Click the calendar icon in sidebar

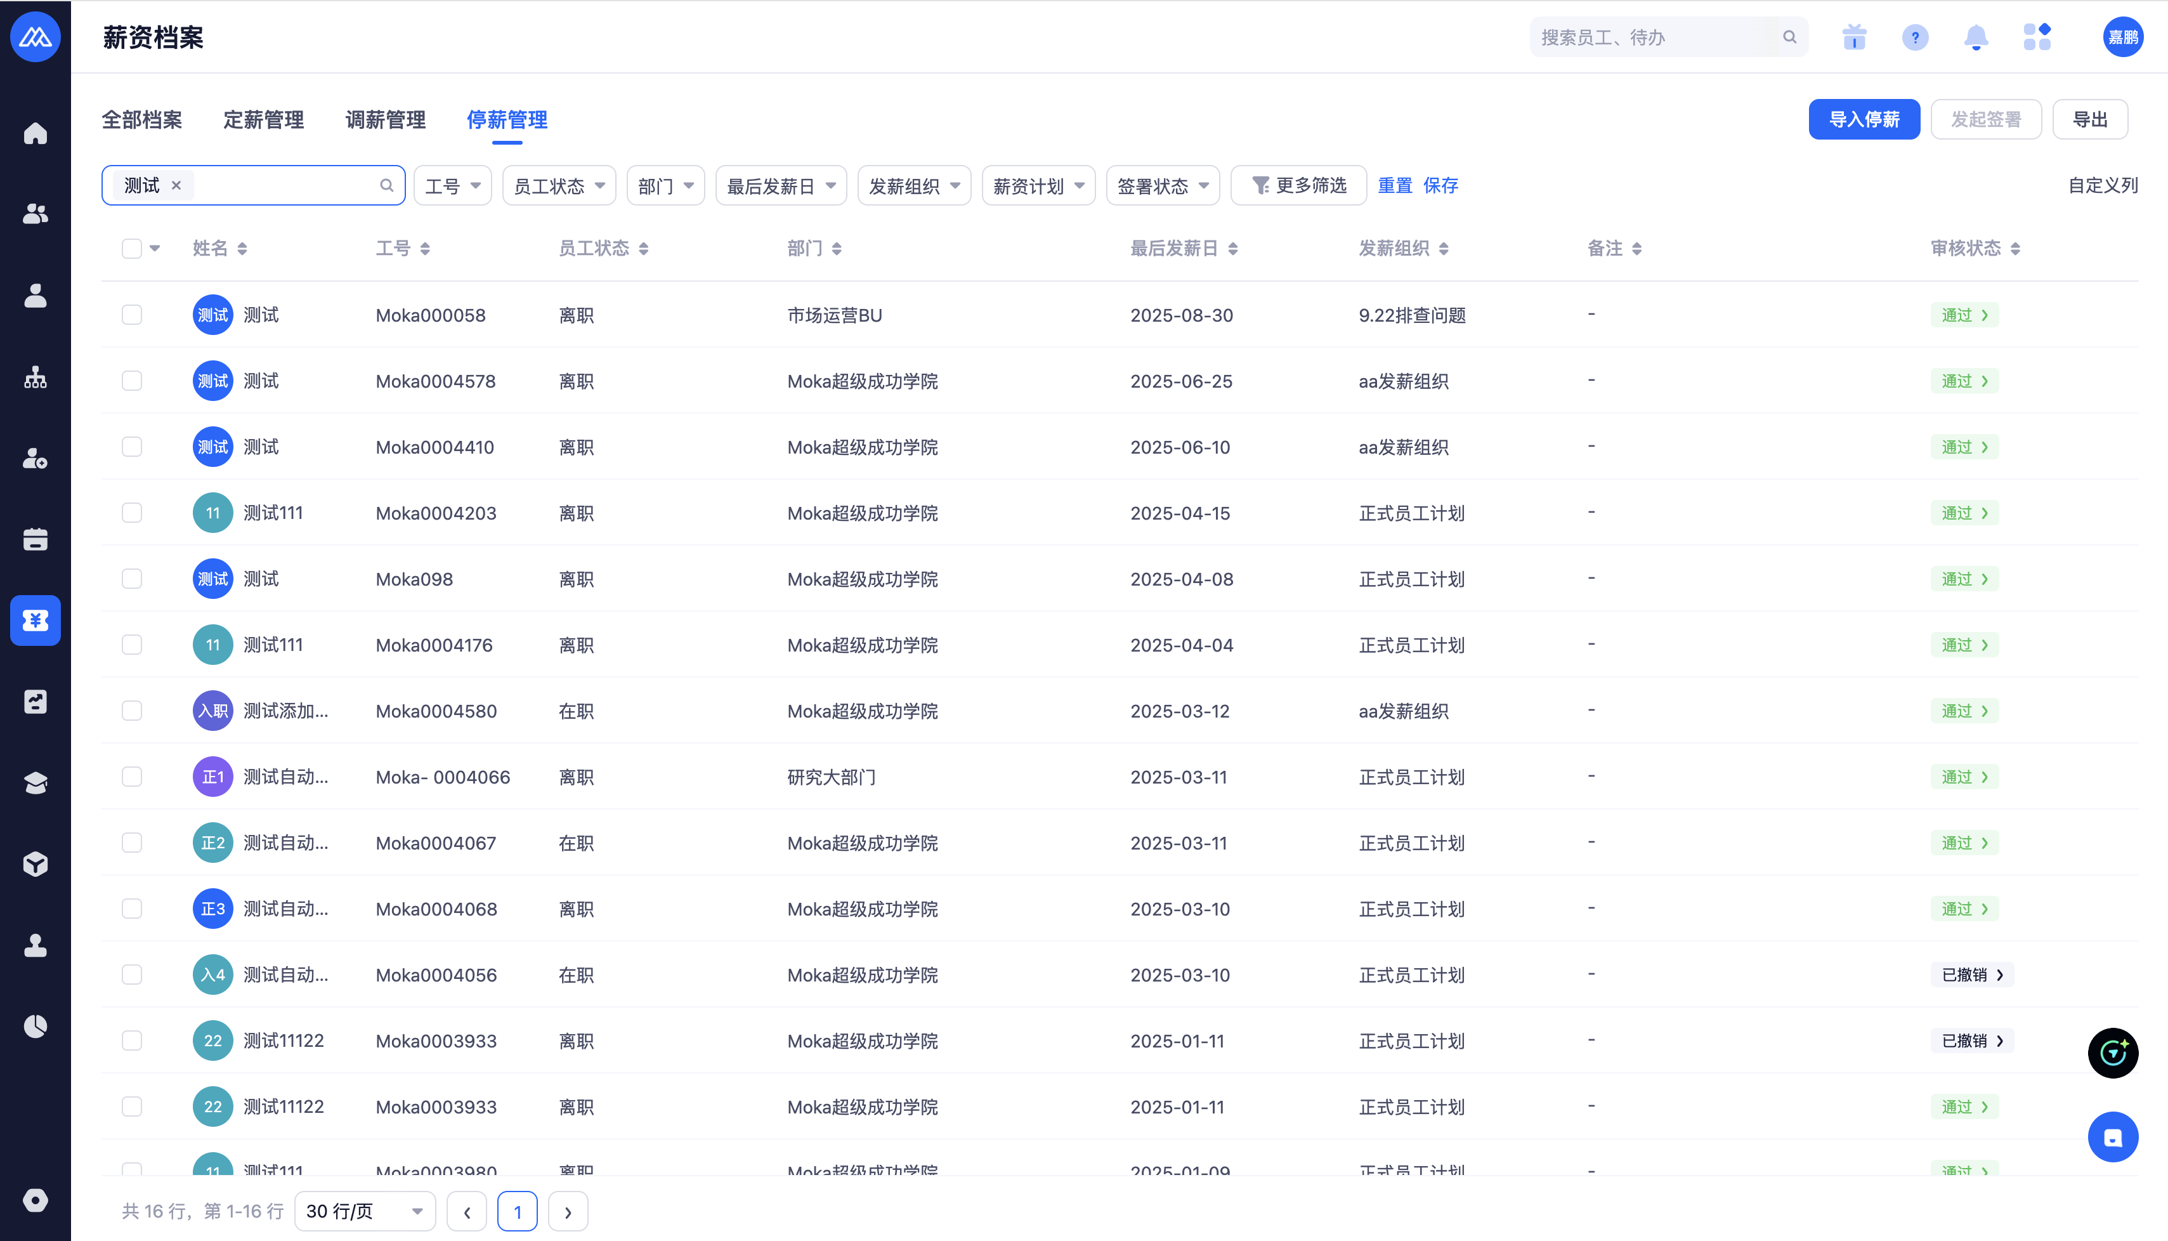[35, 539]
